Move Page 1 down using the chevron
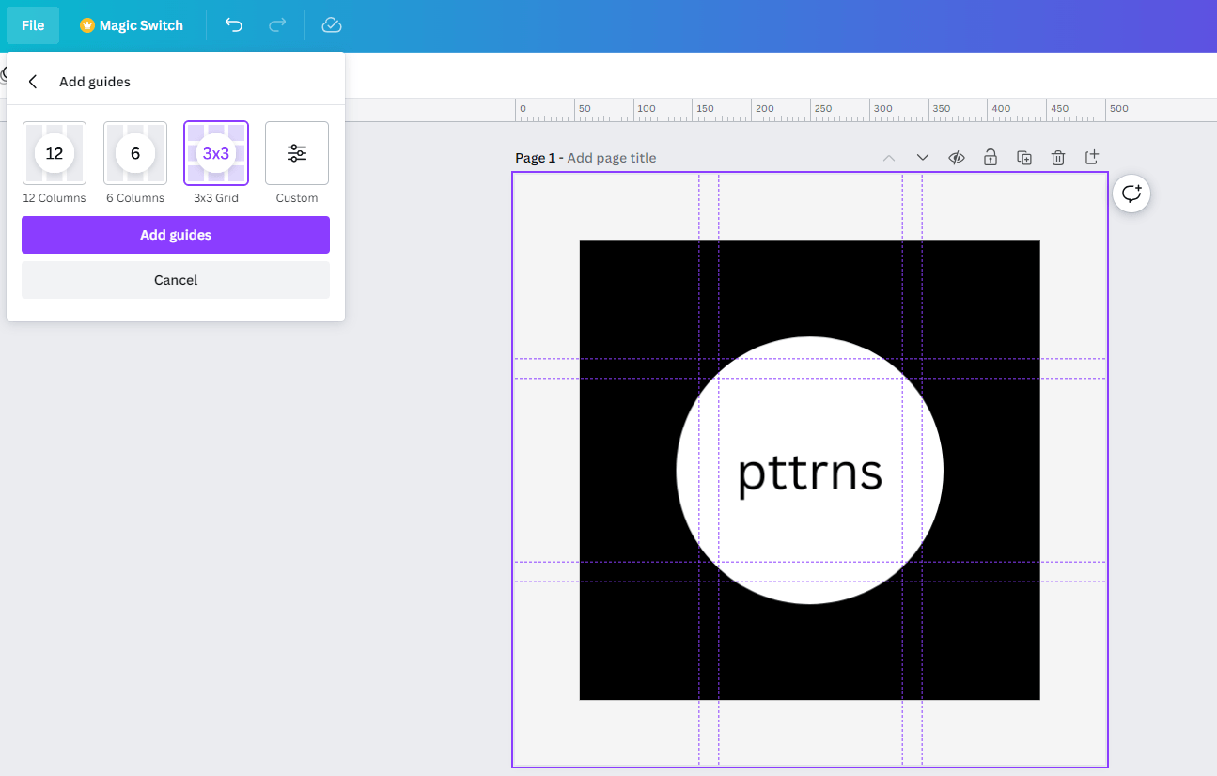The height and width of the screenshot is (776, 1217). (922, 157)
